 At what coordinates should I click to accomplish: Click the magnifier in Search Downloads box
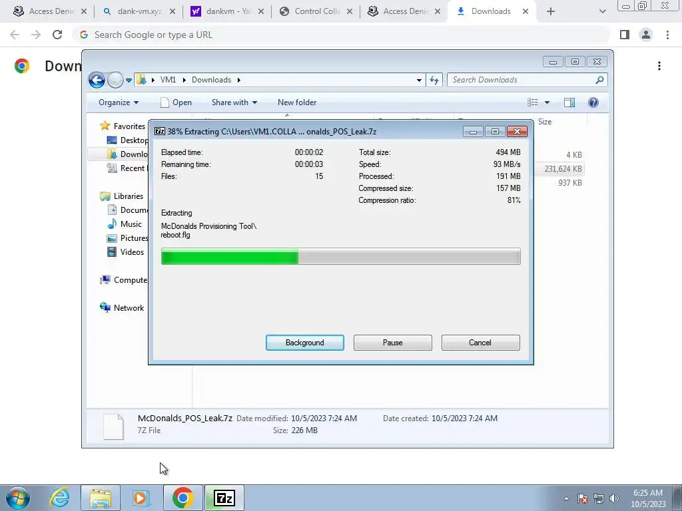[x=599, y=80]
